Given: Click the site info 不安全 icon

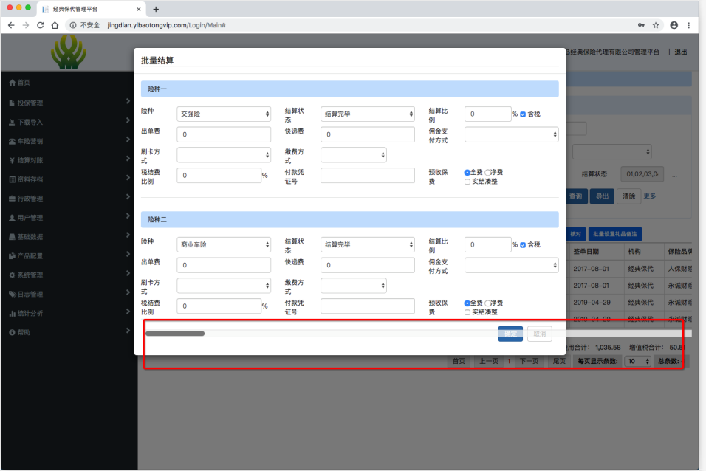Looking at the screenshot, I should [x=72, y=25].
